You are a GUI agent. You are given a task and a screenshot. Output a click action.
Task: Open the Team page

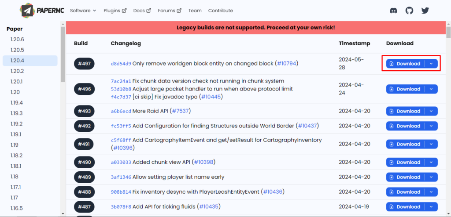[195, 11]
